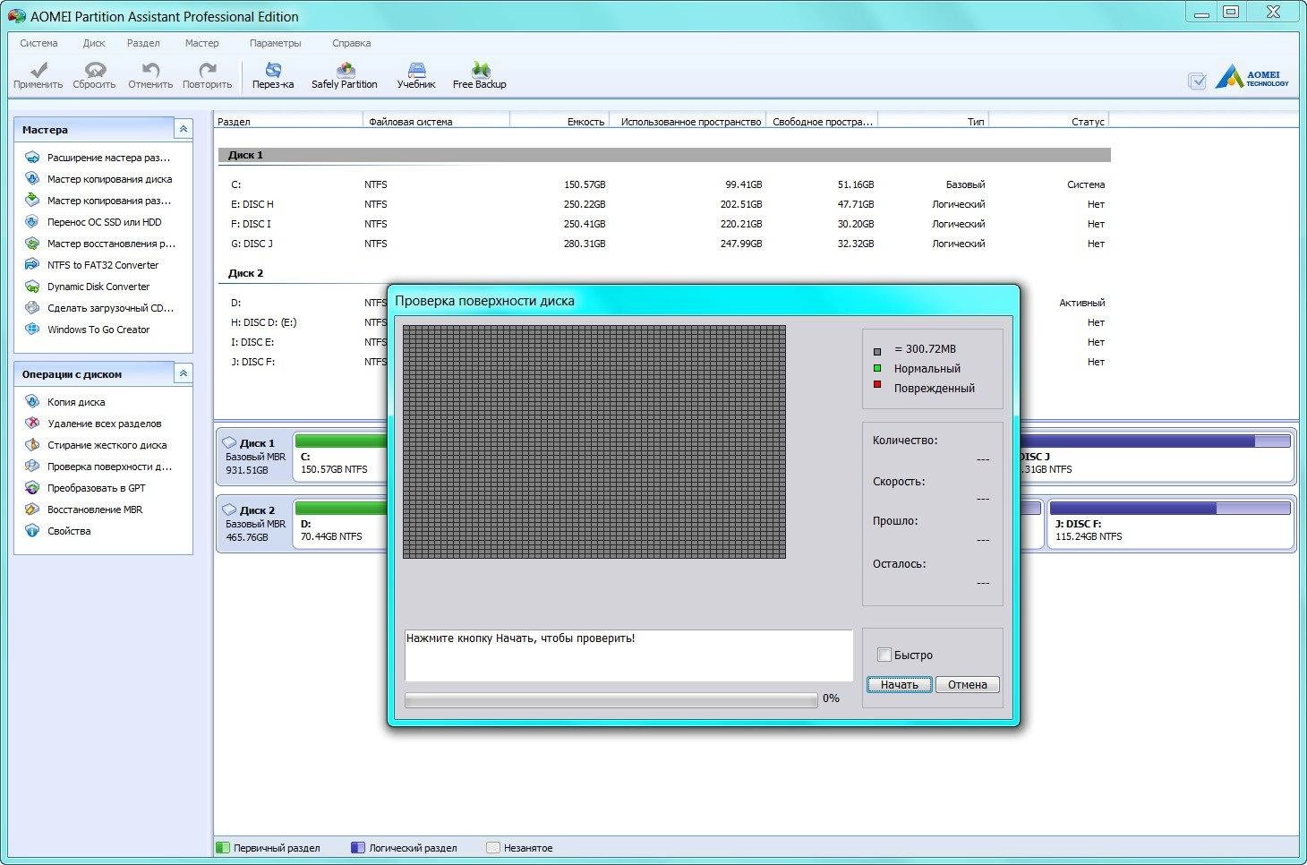The height and width of the screenshot is (865, 1307).
Task: Click the Тип column header
Action: coord(934,122)
